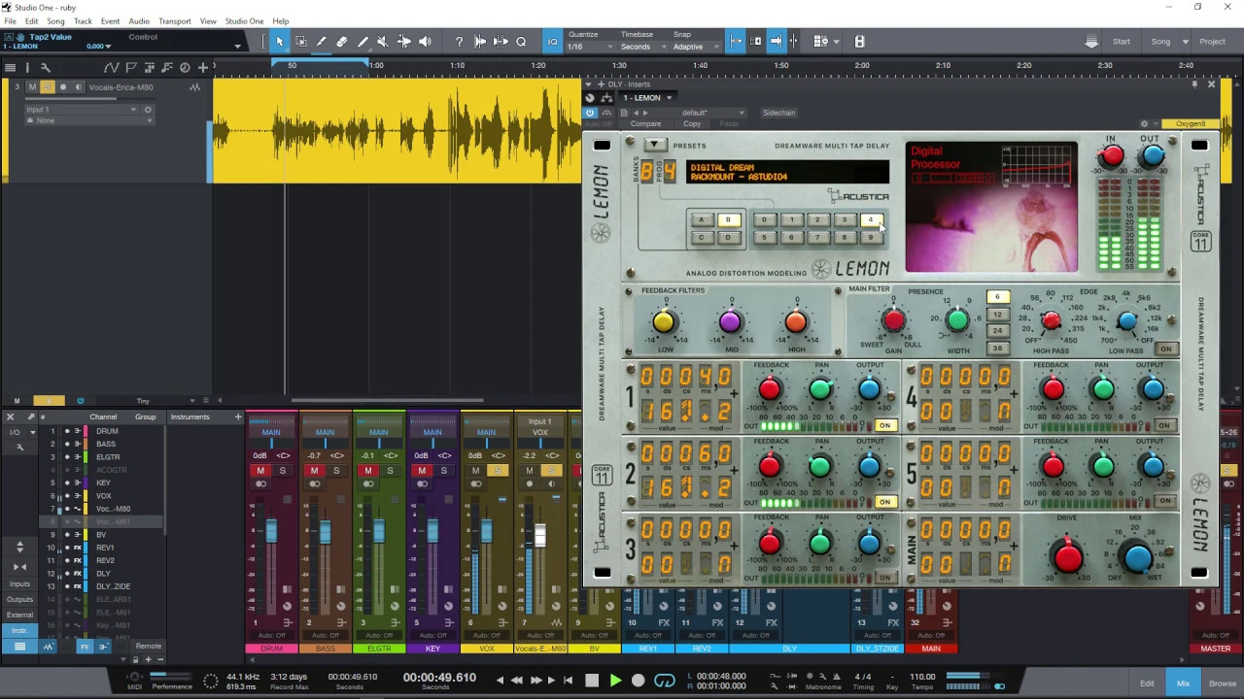Copy the plugin settings
This screenshot has height=699, width=1244.
coord(692,124)
